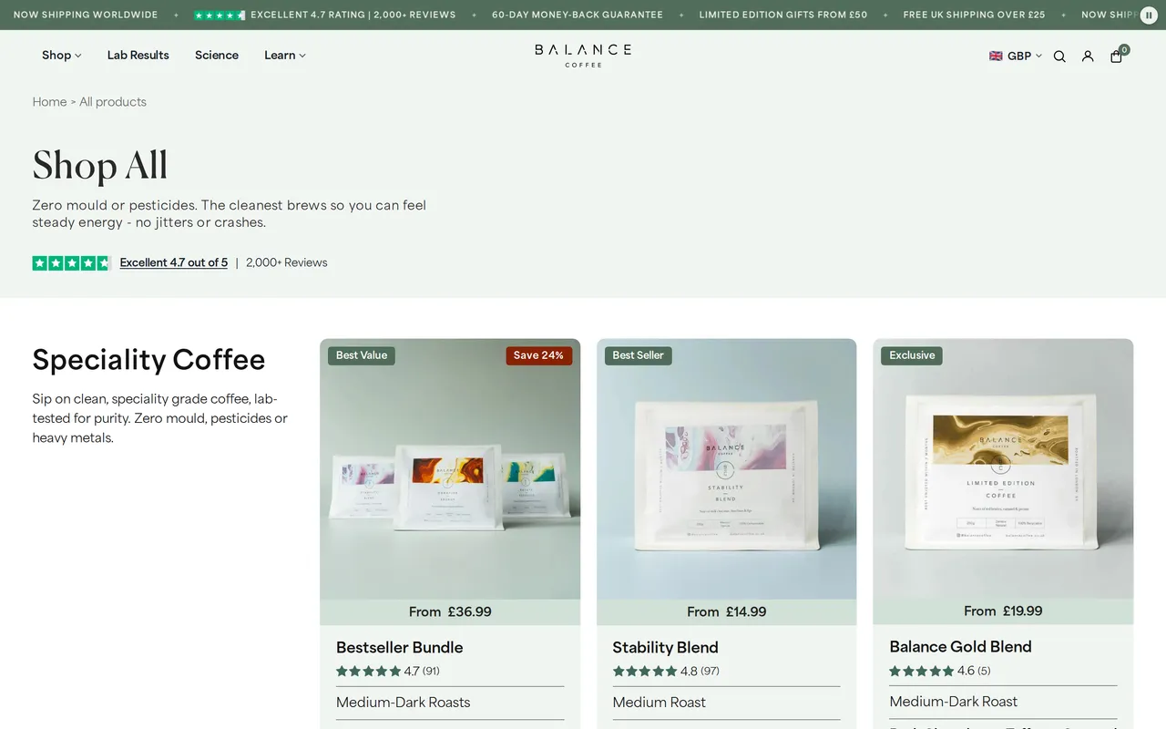Viewport: 1166px width, 729px height.
Task: Open the shopping bag cart icon
Action: click(1116, 56)
